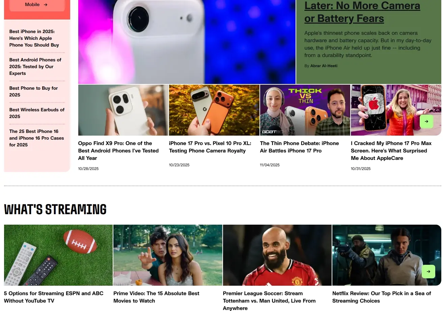This screenshot has width=443, height=311.
Task: Open Prime Video 15 Best Movies headline
Action: [x=156, y=297]
